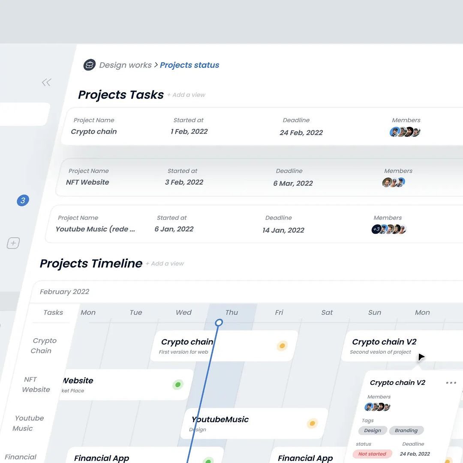The height and width of the screenshot is (463, 463).
Task: Click the Youtube Music (rede ... project name
Action: click(x=95, y=229)
